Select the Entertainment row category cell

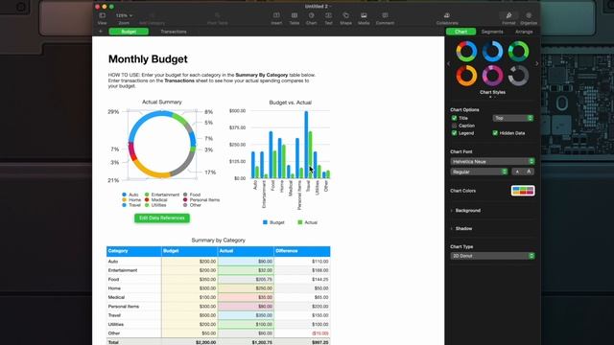click(x=134, y=270)
